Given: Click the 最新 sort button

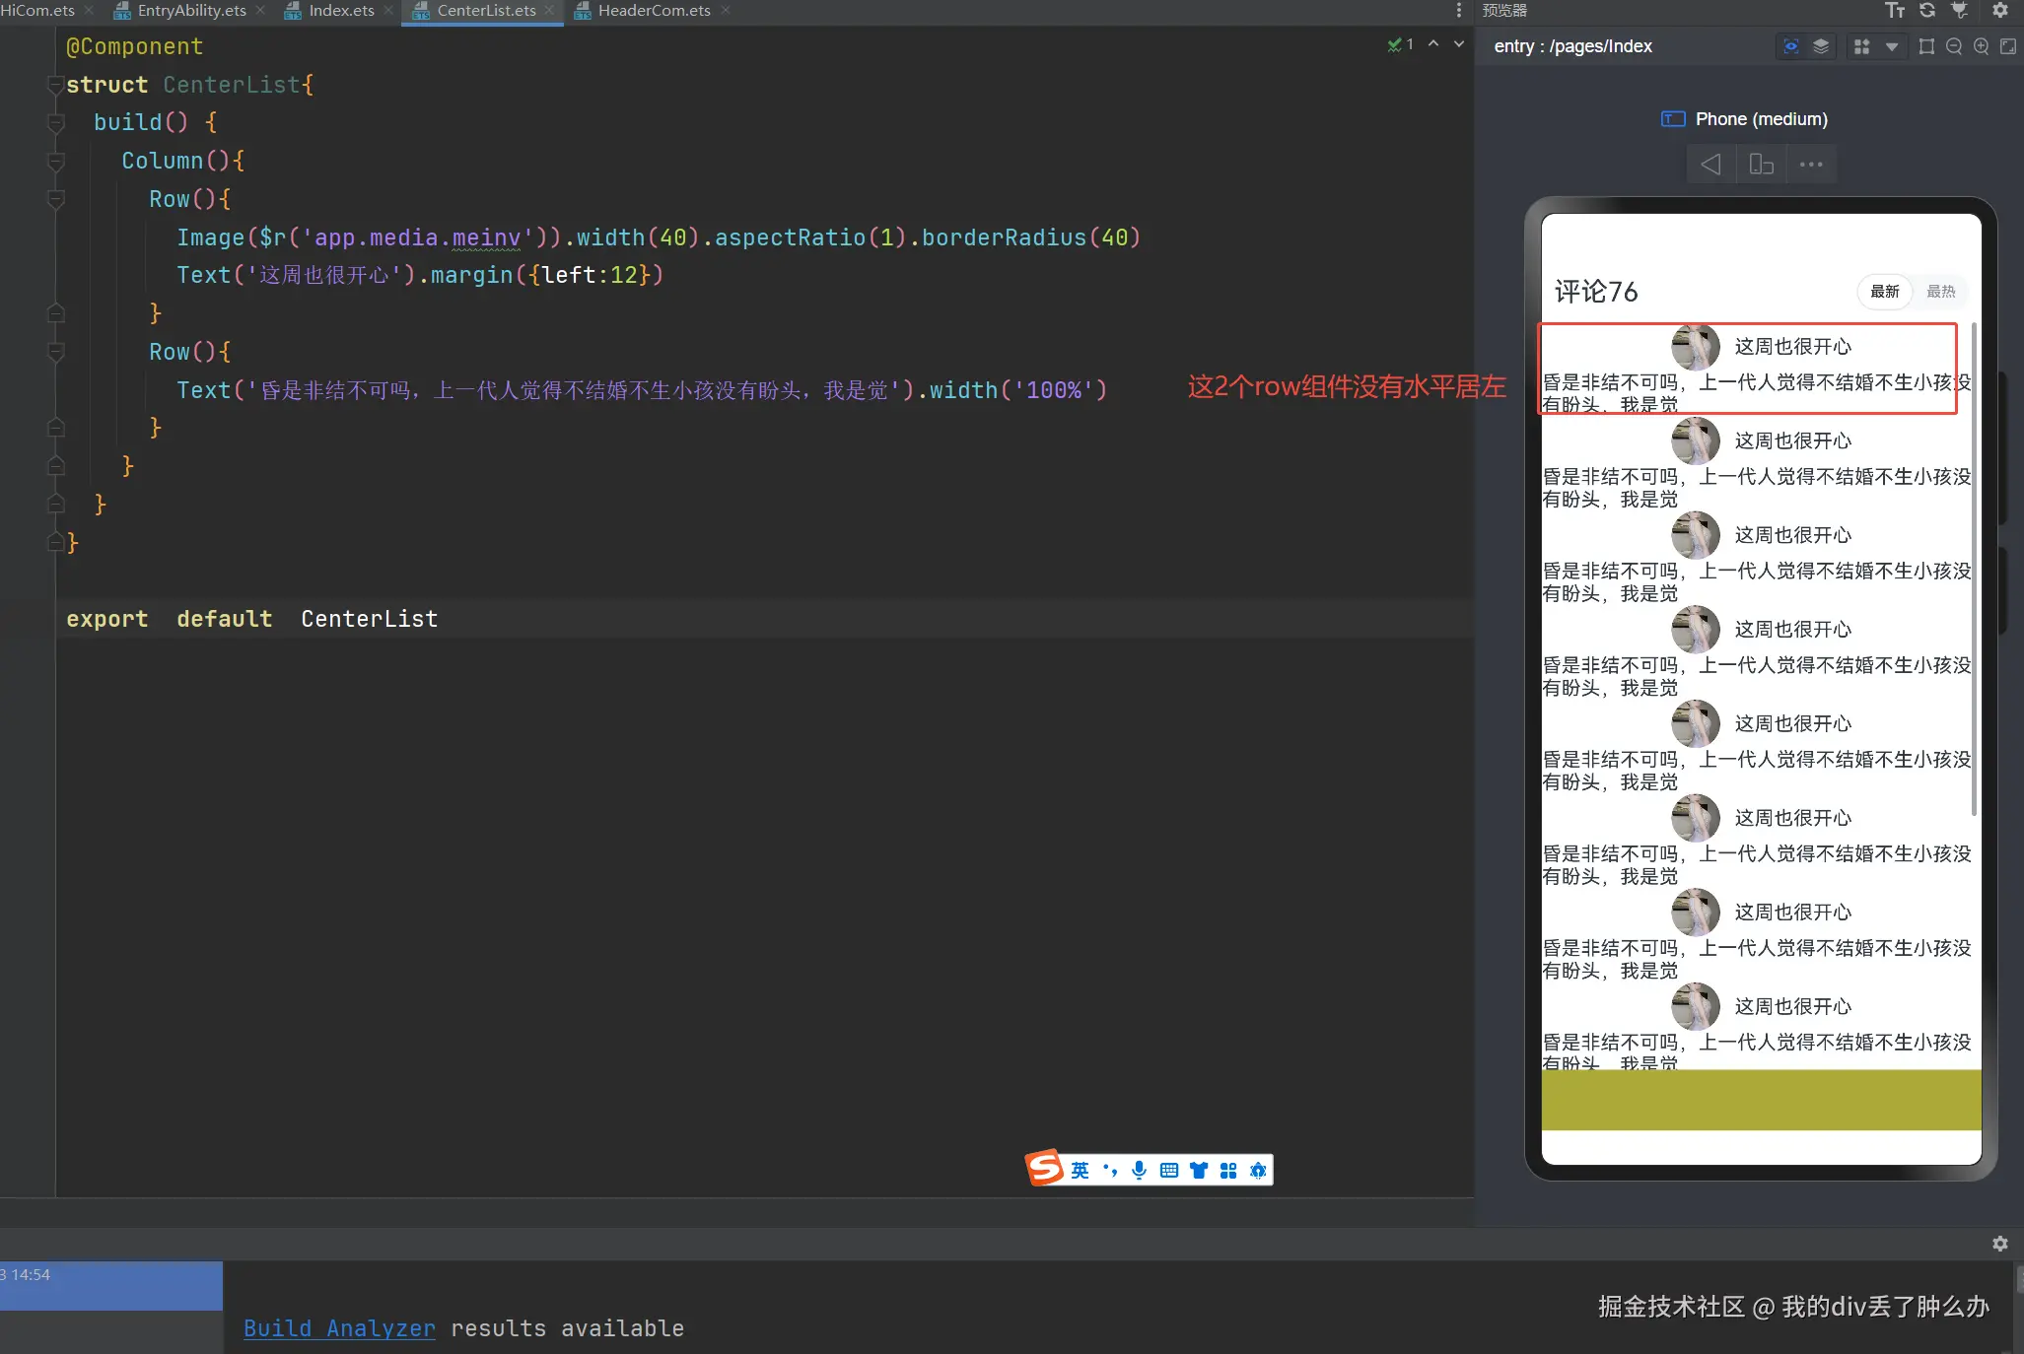Looking at the screenshot, I should 1884,292.
